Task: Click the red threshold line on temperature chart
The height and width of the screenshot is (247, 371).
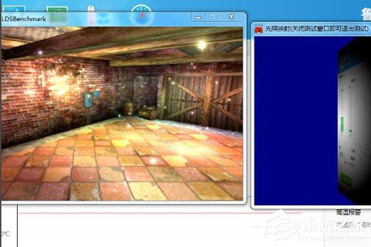Action: coord(159,213)
